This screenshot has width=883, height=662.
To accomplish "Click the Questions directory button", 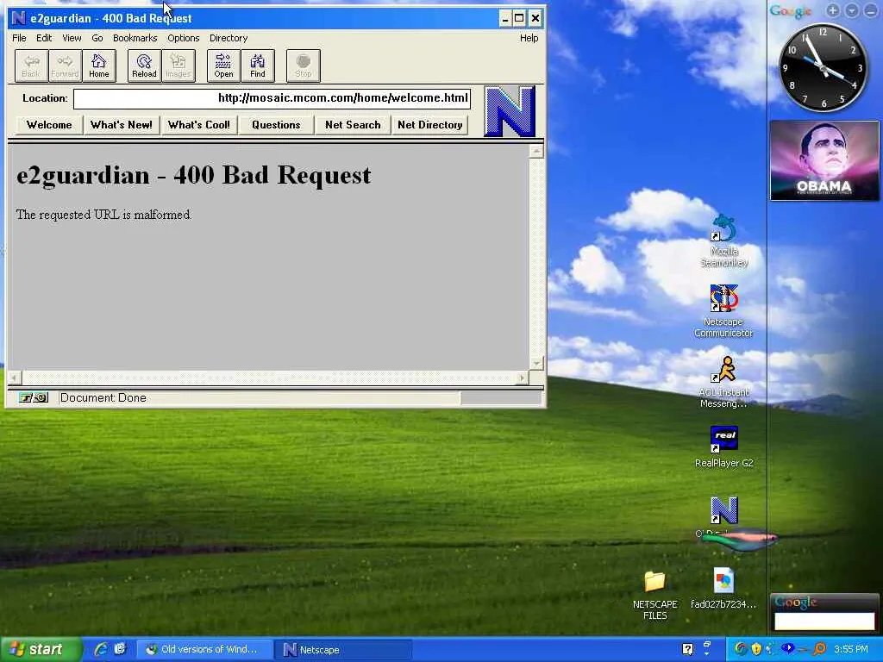I will pyautogui.click(x=276, y=125).
